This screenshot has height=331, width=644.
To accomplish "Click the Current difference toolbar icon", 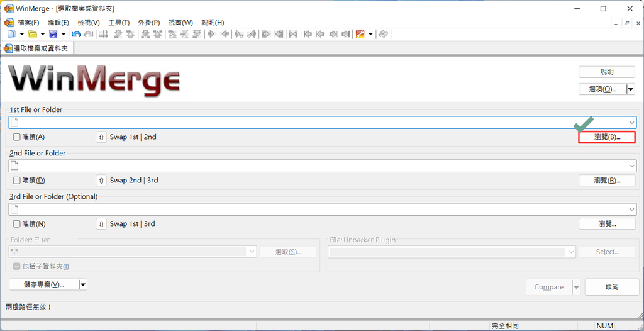I will pos(184,34).
